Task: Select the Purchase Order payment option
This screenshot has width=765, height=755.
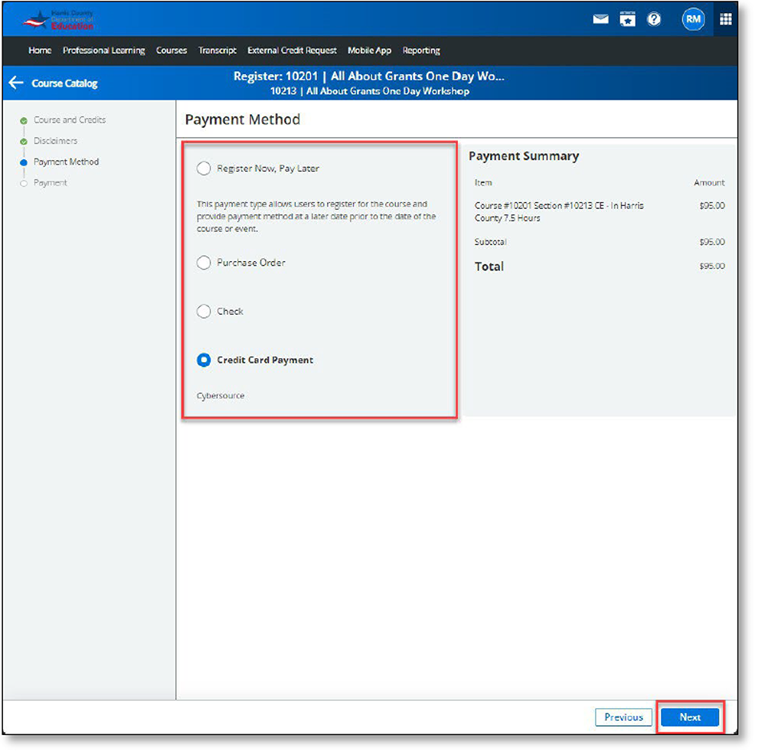Action: tap(204, 263)
